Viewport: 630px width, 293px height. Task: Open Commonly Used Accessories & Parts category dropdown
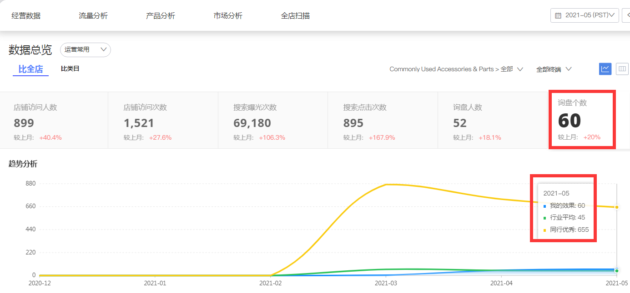[x=456, y=69]
